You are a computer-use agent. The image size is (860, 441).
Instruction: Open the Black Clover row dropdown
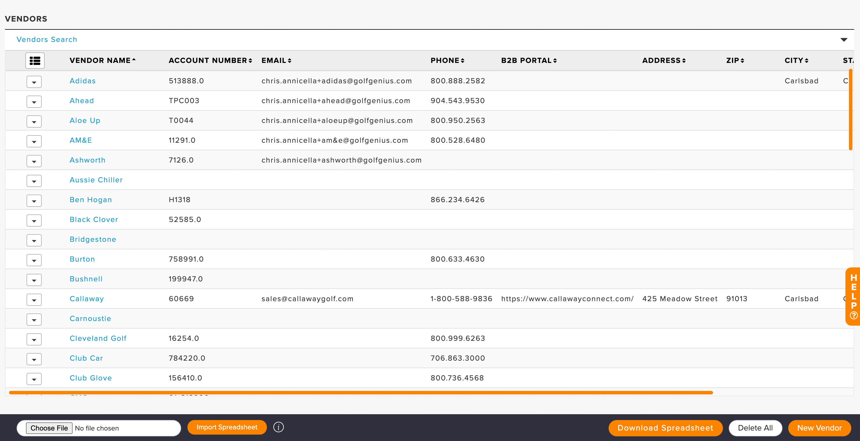(34, 220)
